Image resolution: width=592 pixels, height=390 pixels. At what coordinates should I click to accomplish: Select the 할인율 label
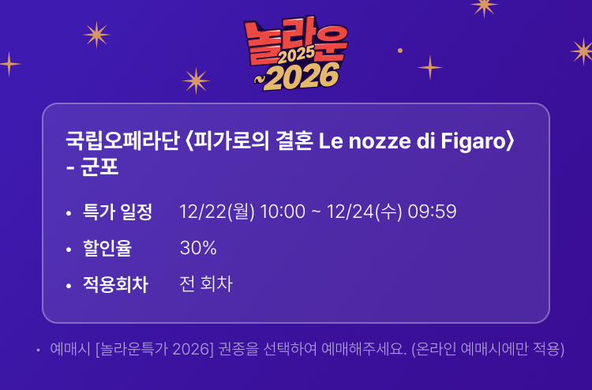(x=107, y=248)
